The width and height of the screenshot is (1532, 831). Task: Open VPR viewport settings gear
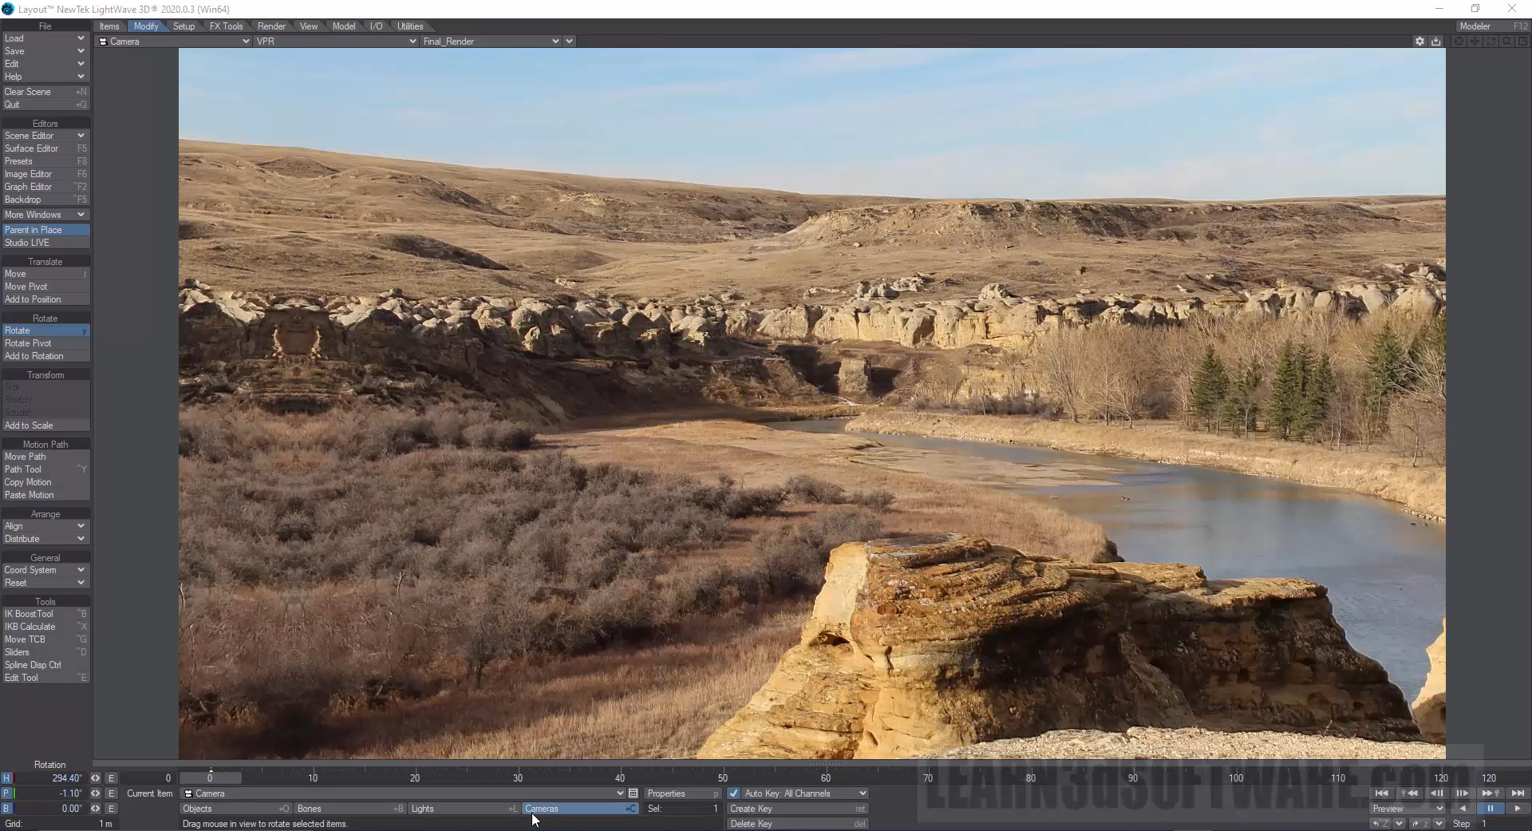1419,42
